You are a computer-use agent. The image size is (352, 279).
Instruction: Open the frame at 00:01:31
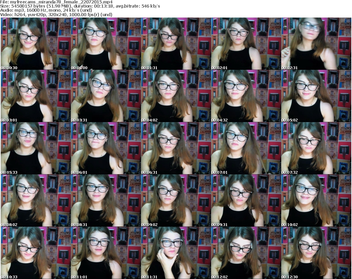point(176,44)
